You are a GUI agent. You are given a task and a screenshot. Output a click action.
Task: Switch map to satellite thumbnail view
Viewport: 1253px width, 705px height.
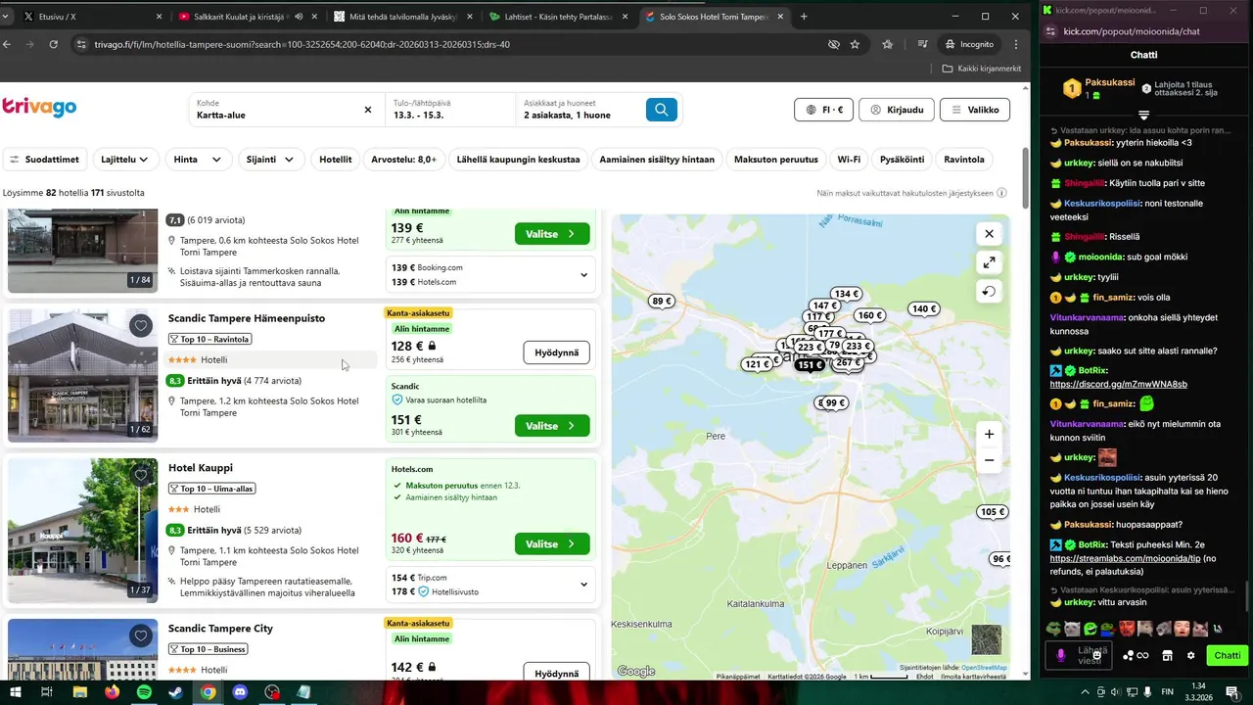click(x=986, y=639)
